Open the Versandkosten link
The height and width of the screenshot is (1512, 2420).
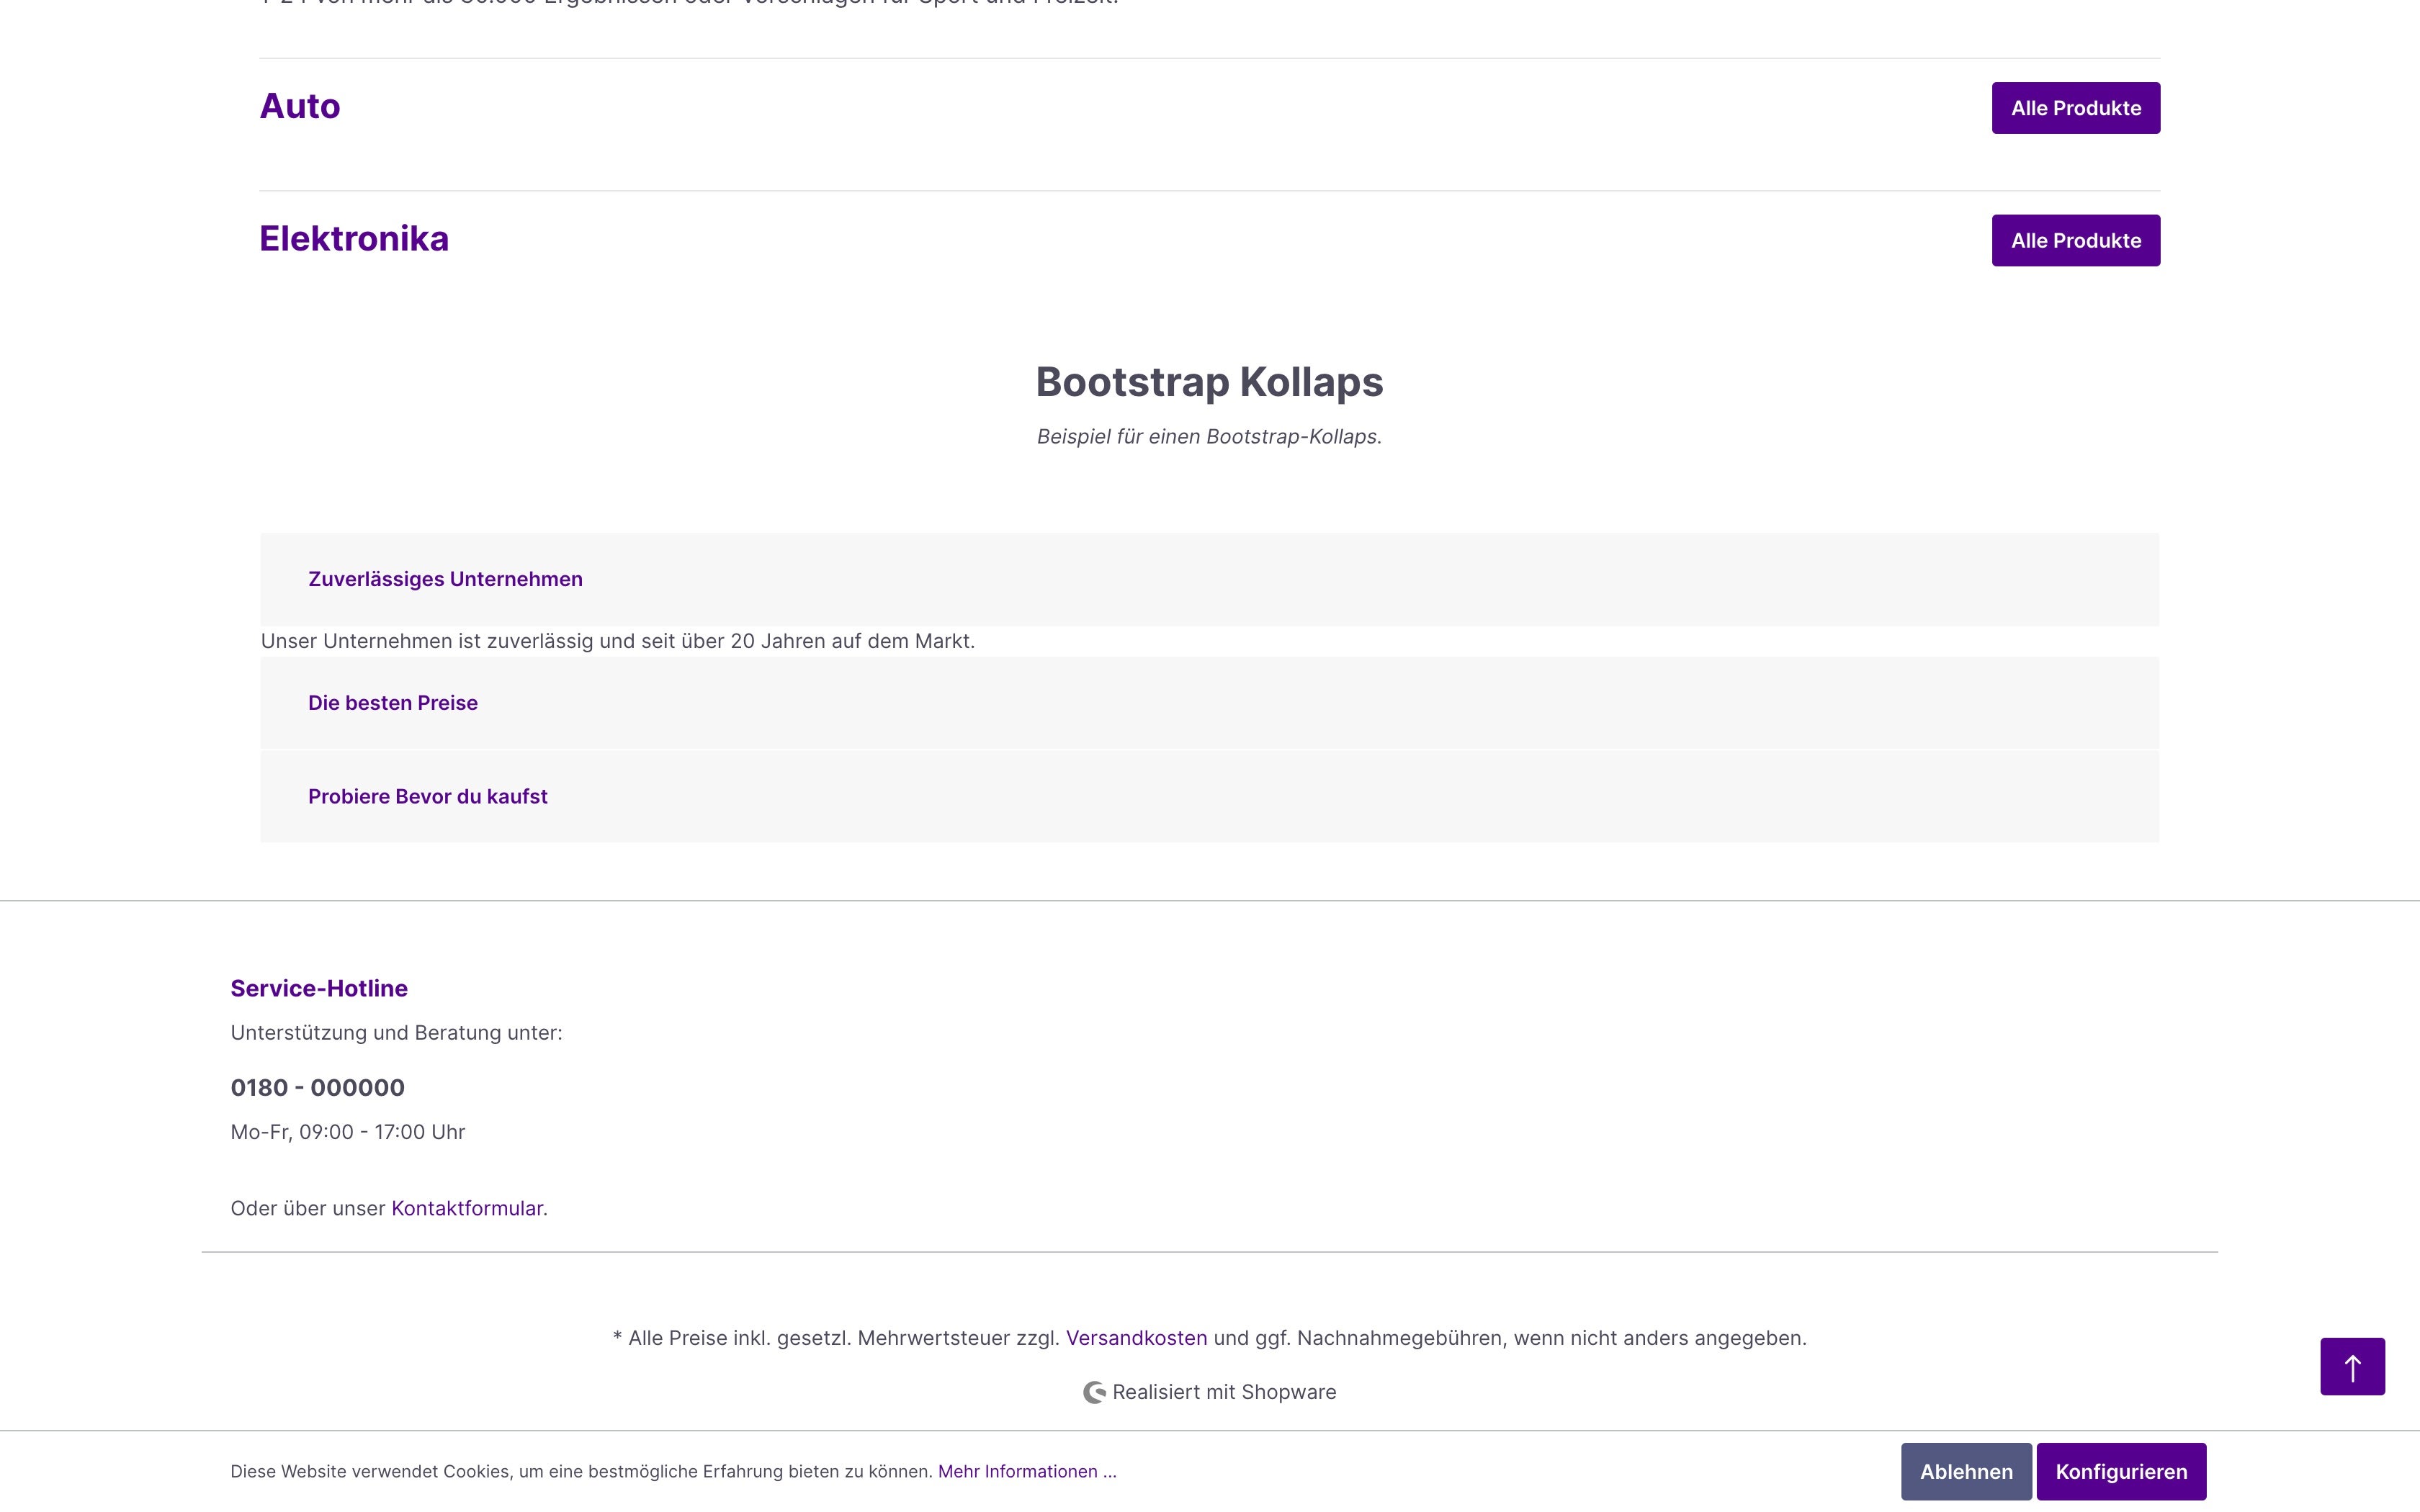[x=1136, y=1338]
